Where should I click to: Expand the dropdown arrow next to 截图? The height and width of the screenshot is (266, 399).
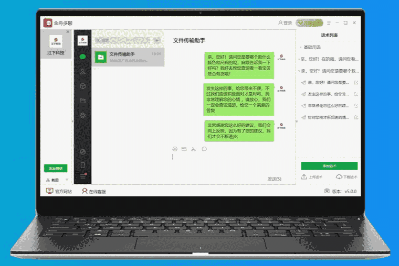click(67, 180)
